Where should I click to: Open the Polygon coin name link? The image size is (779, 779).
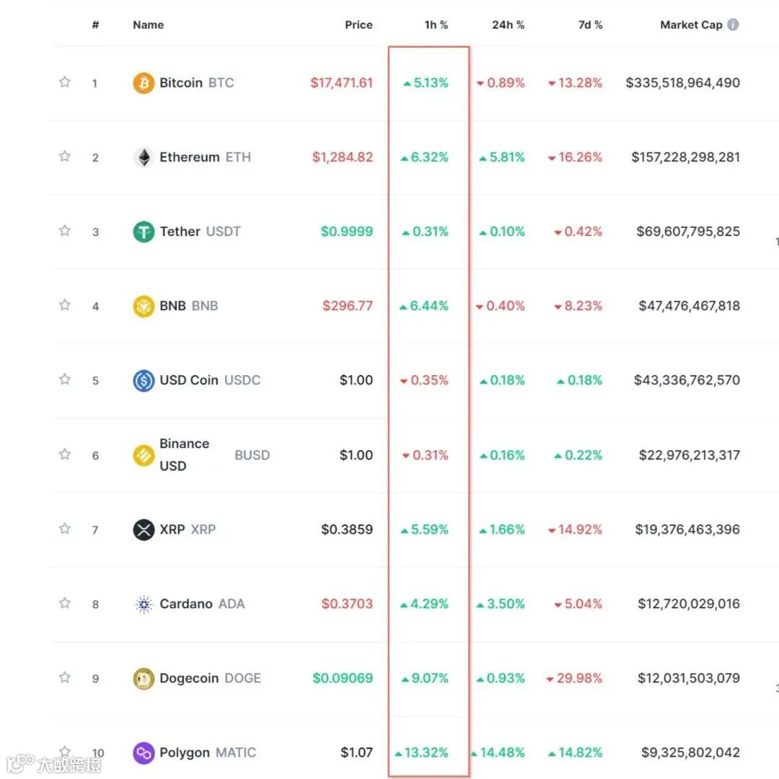click(x=185, y=752)
